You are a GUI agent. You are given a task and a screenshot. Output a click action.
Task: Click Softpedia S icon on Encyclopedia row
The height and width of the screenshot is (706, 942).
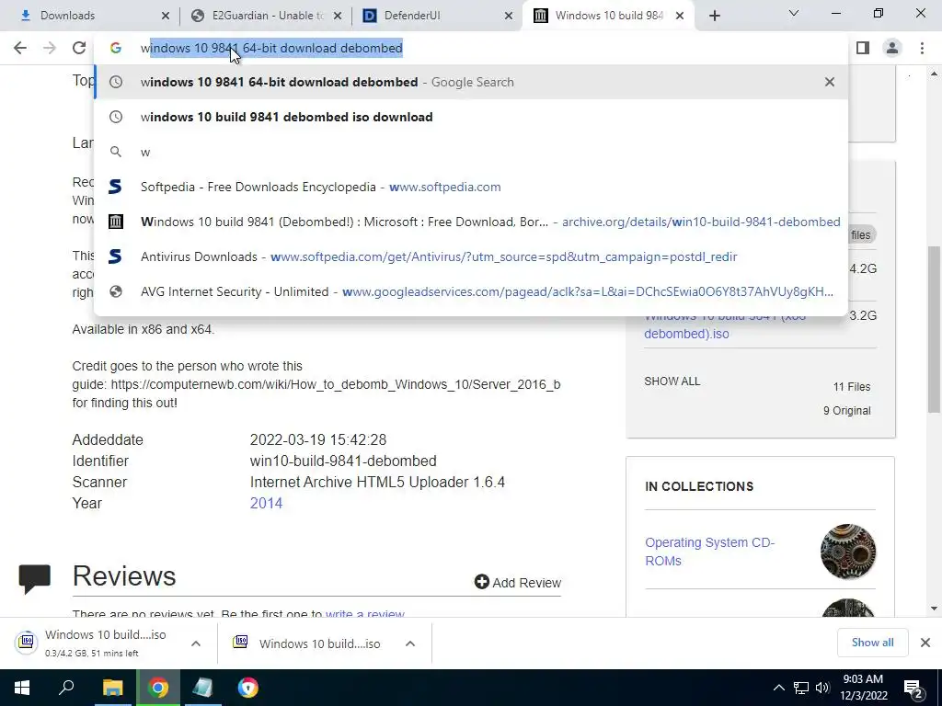[115, 187]
